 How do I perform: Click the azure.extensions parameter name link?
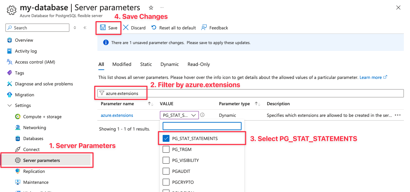[117, 115]
